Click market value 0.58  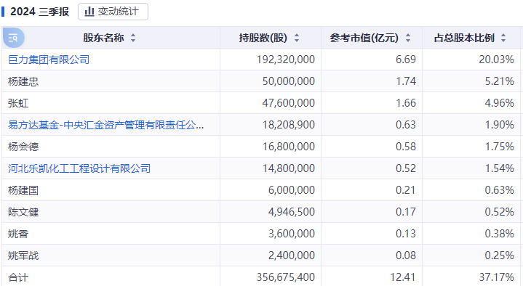click(406, 147)
